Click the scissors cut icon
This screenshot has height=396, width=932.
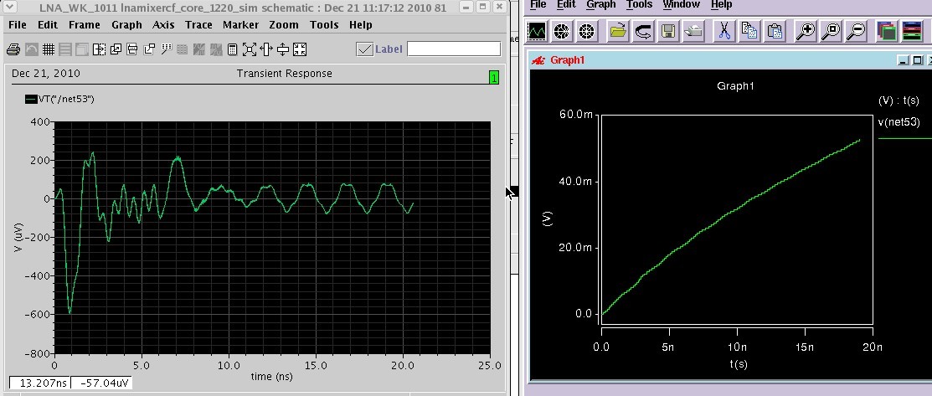tap(724, 31)
